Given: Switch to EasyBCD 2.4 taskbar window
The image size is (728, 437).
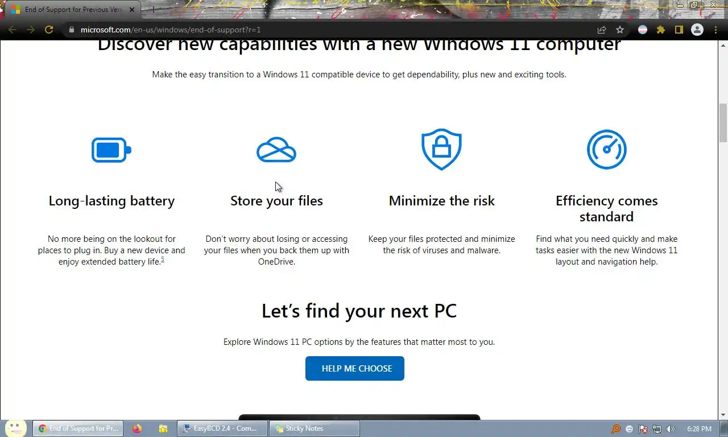Looking at the screenshot, I should coord(222,428).
